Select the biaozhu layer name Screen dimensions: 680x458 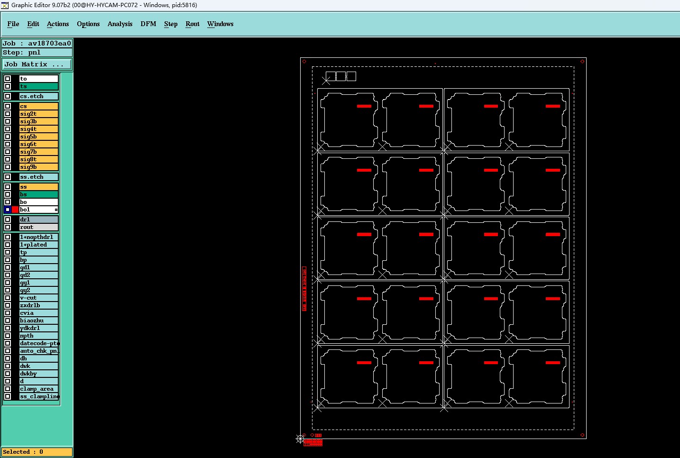[x=38, y=321]
